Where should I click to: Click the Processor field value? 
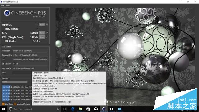[30, 51]
